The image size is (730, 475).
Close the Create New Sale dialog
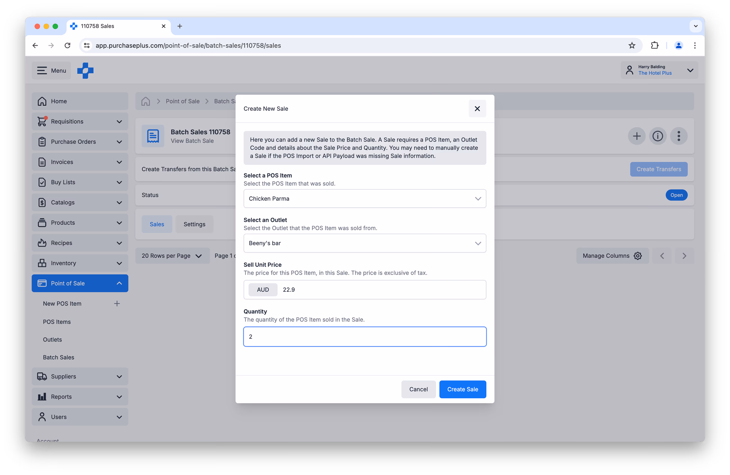tap(477, 109)
